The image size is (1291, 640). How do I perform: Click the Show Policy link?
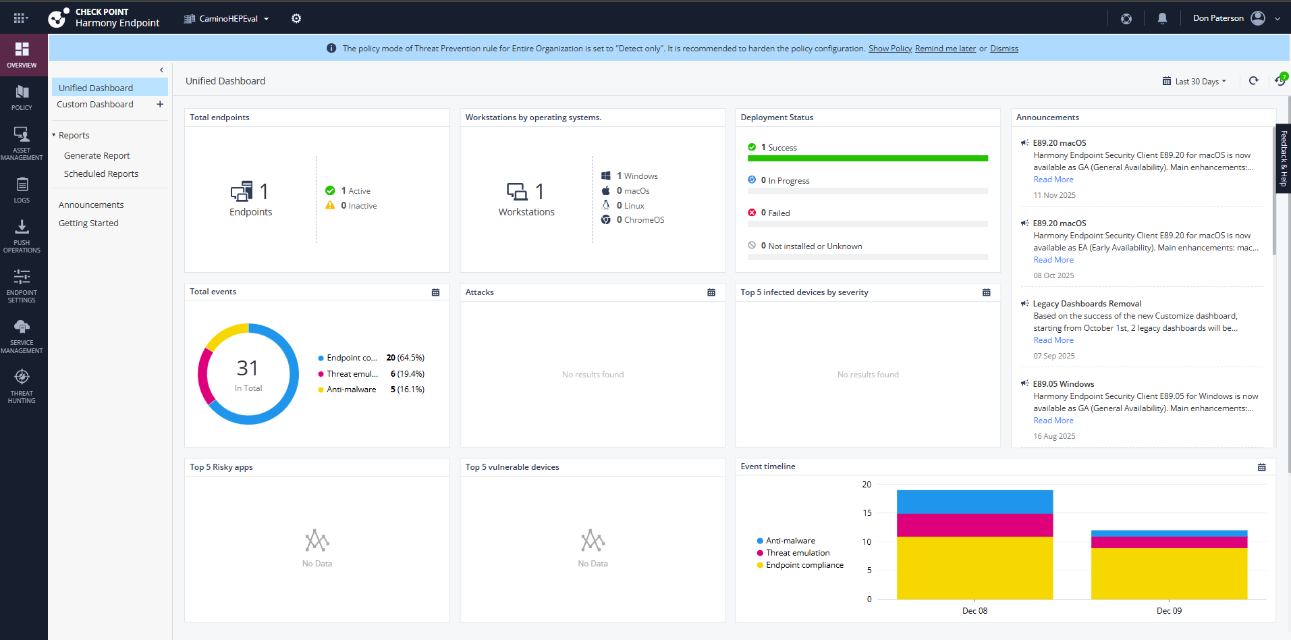890,49
